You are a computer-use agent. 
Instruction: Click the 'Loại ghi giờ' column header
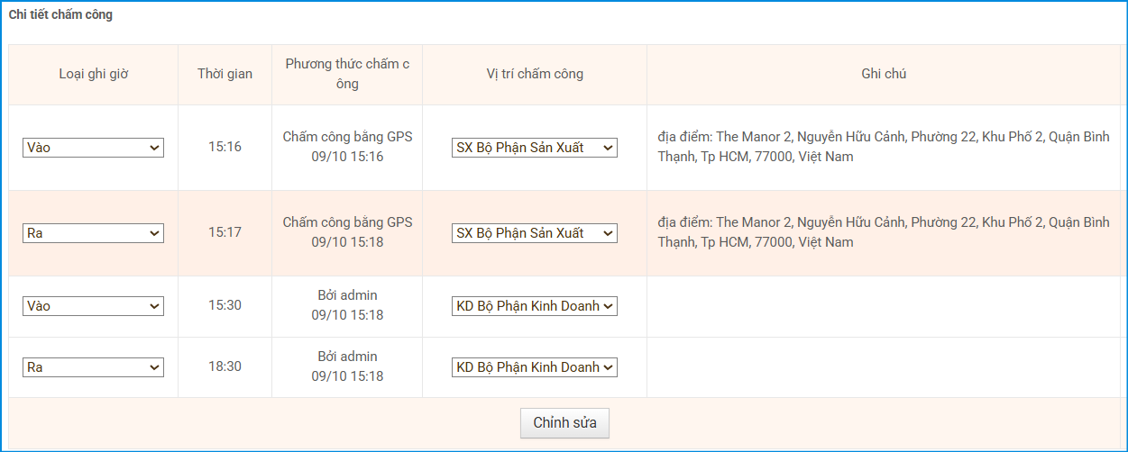tap(94, 74)
